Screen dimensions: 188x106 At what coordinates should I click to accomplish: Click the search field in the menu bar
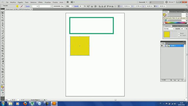157,2
